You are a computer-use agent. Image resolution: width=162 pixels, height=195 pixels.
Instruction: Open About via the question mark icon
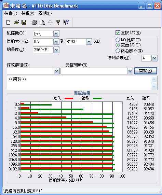coord(58,22)
